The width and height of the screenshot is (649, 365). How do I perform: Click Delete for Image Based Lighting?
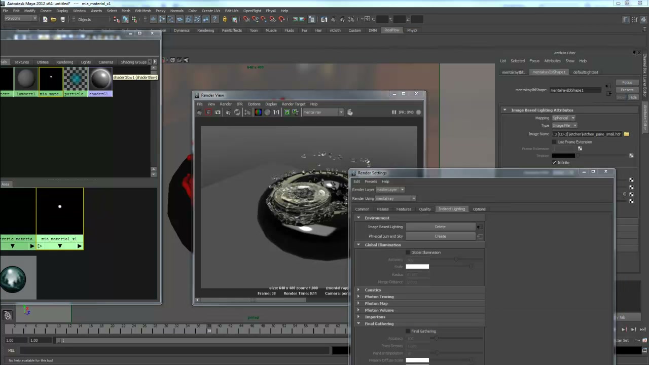[x=440, y=227]
